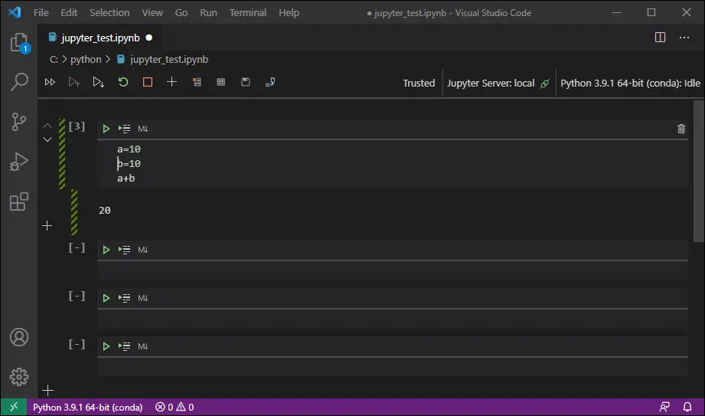The width and height of the screenshot is (705, 416).
Task: Open the Go menu
Action: (x=181, y=12)
